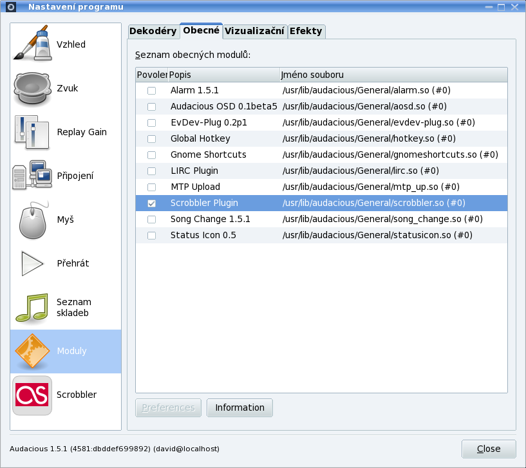
Task: Sort by the Povoleno column header
Action: coord(152,75)
